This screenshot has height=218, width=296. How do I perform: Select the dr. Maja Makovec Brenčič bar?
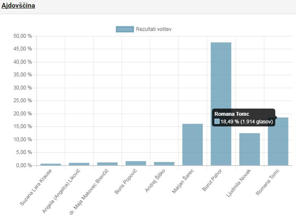[x=107, y=164]
